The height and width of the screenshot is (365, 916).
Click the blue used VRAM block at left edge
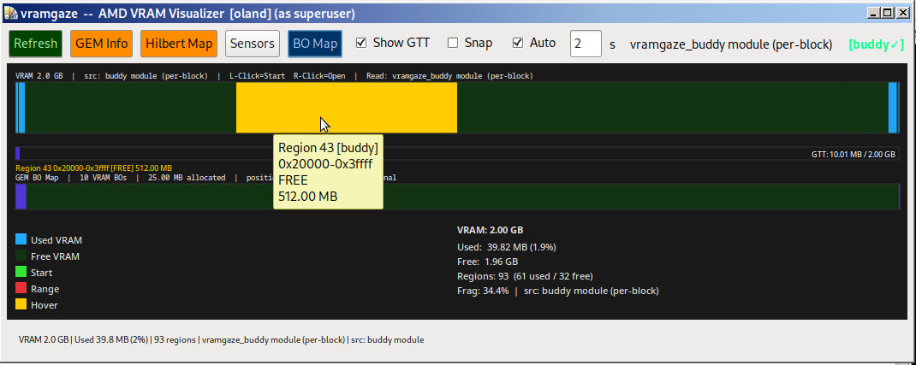click(x=21, y=108)
